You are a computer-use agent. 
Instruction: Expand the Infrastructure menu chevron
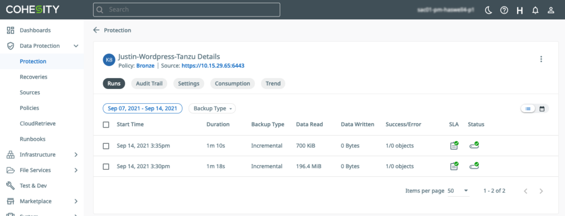[x=76, y=154]
